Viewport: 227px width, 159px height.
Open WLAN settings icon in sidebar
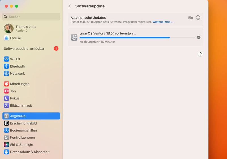(x=6, y=59)
